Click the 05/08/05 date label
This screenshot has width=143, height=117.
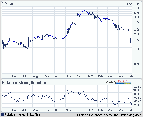point(133,4)
